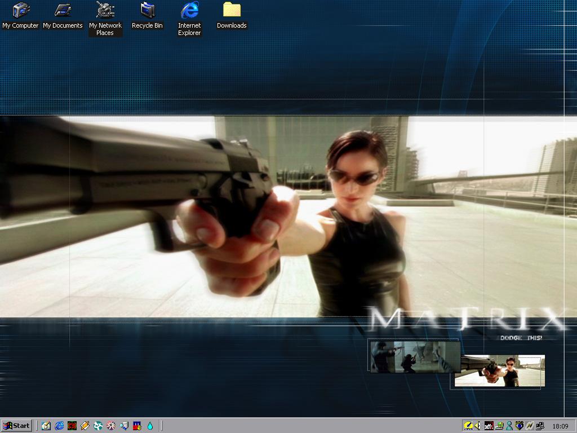Open the My Computer desktop icon
Screen dimensions: 577x433
pyautogui.click(x=20, y=10)
